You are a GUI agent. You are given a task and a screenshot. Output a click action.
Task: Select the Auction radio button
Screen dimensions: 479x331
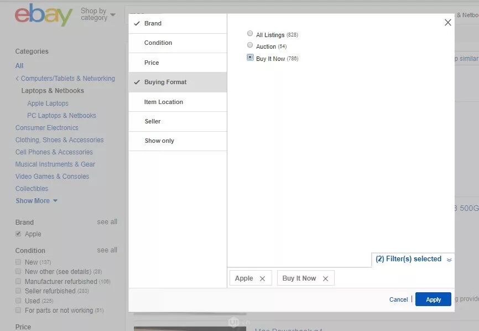(250, 45)
